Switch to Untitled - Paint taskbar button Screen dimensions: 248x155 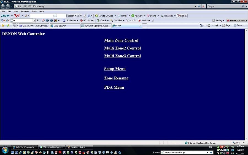pos(79,147)
